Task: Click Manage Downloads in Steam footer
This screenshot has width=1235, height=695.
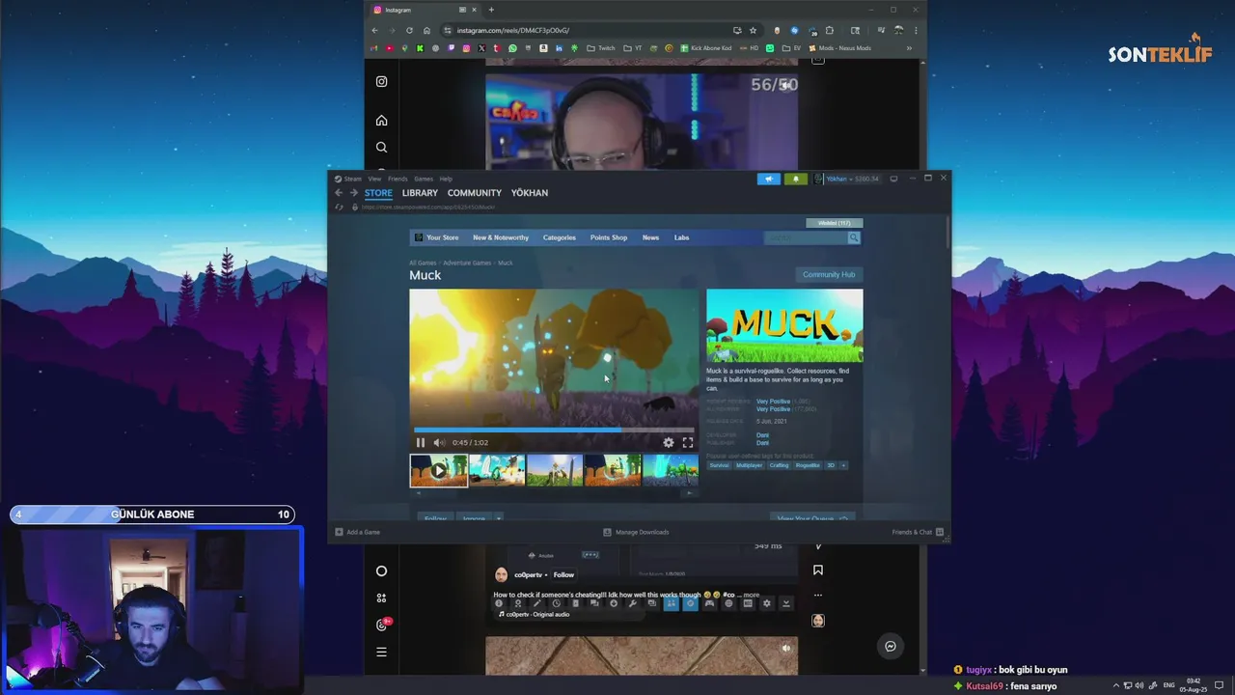Action: coord(636,532)
